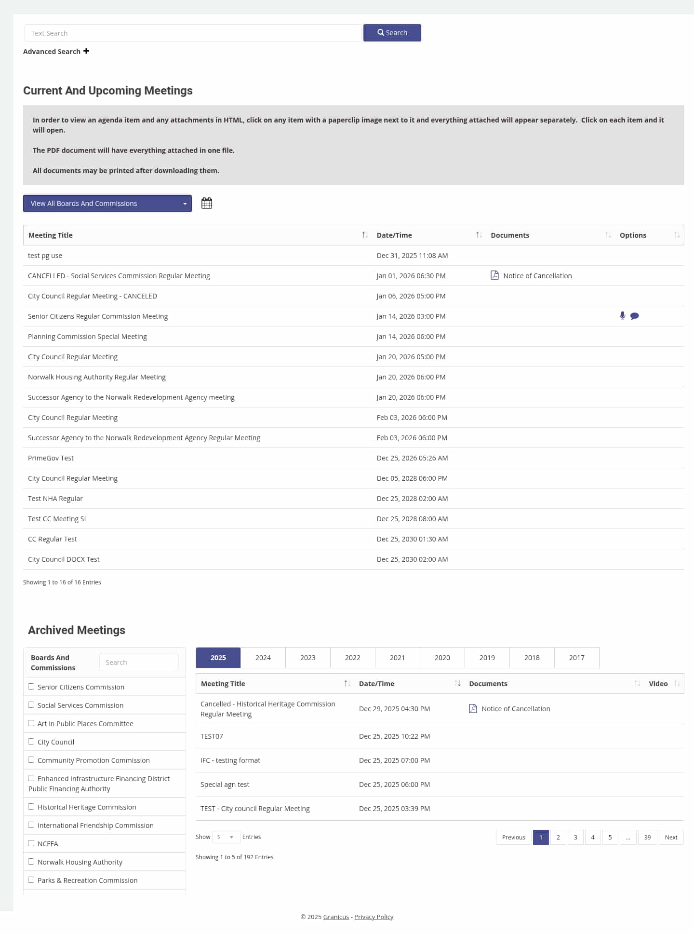This screenshot has width=694, height=934.
Task: Check Senior Citizens Commission filter
Action: [x=31, y=686]
